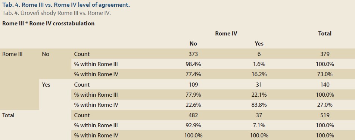Viewport: 355px width, 140px height.
Task: Select the row total cell 379
Action: pos(325,54)
